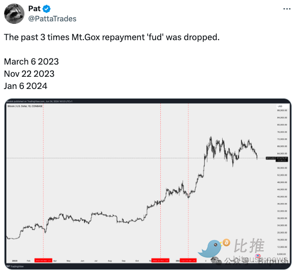
Task: Click the TradingView logo below the chart
Action: [x=15, y=266]
